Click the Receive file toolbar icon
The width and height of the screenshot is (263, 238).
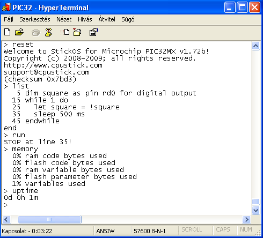(77, 32)
